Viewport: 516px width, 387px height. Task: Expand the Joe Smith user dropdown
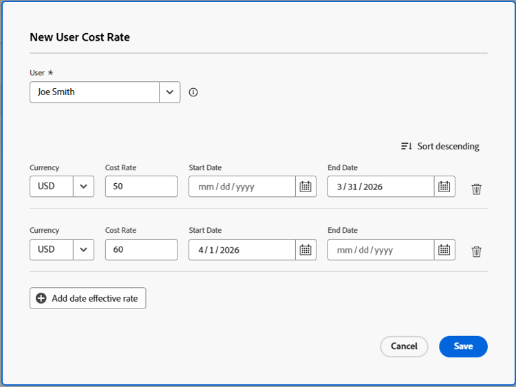point(170,92)
